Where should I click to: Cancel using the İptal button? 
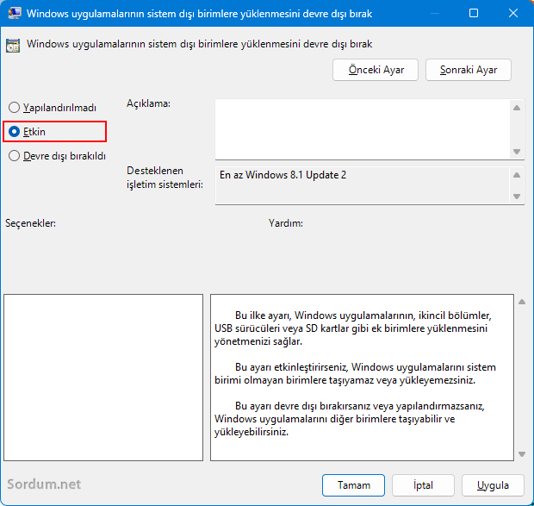(423, 485)
